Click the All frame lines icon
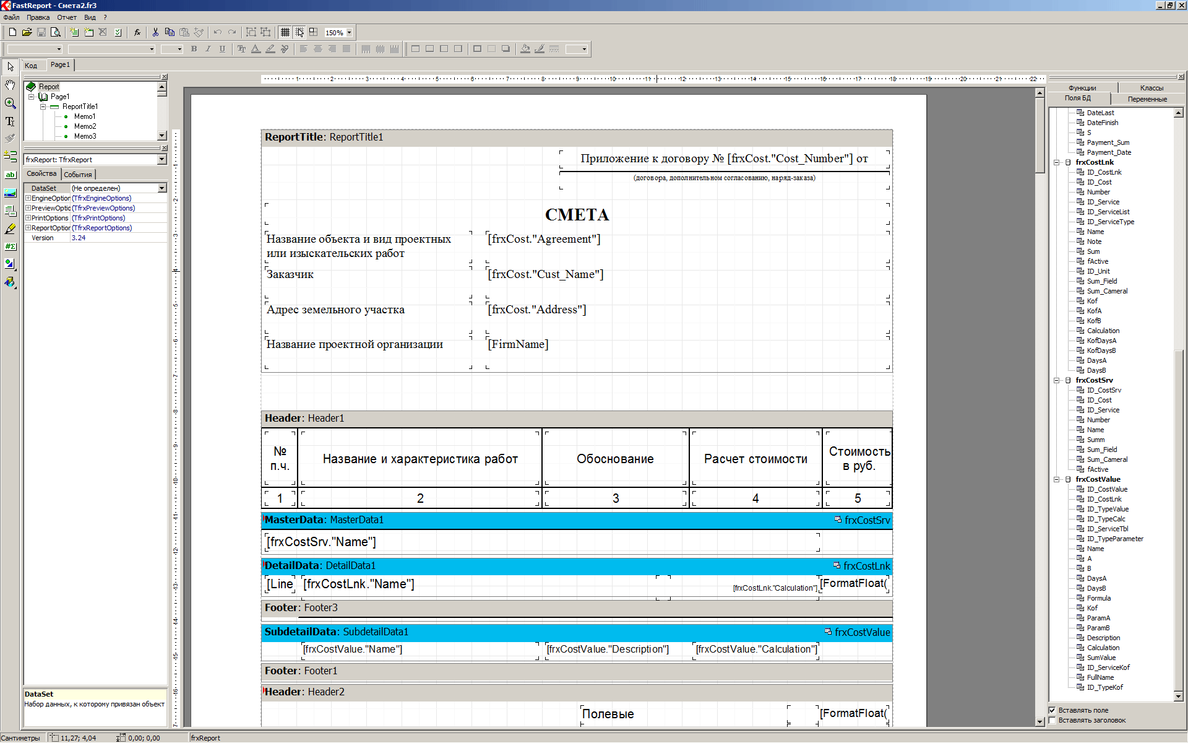Viewport: 1188px width, 743px height. [x=477, y=49]
